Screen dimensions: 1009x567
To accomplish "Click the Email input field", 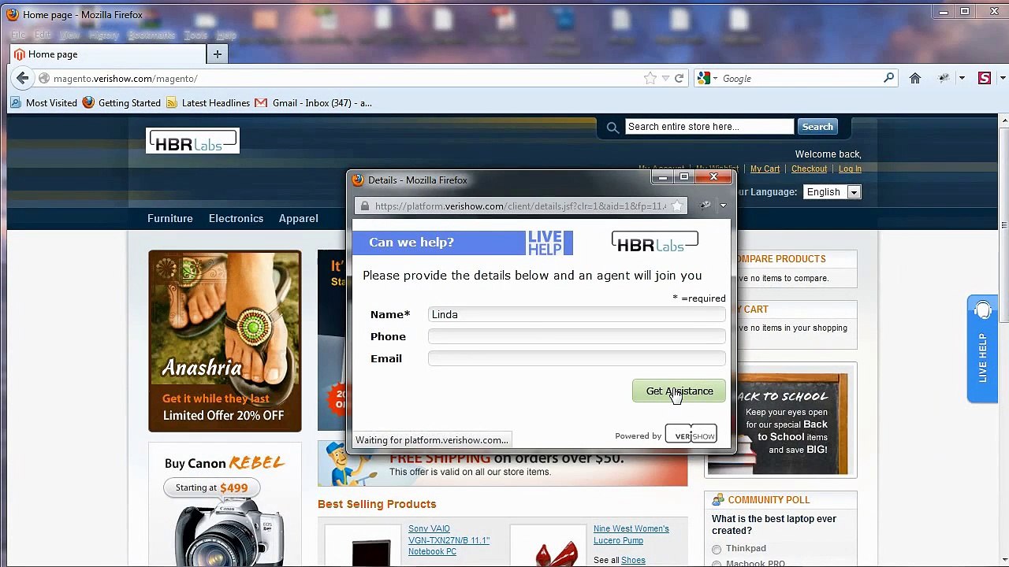I will coord(577,359).
